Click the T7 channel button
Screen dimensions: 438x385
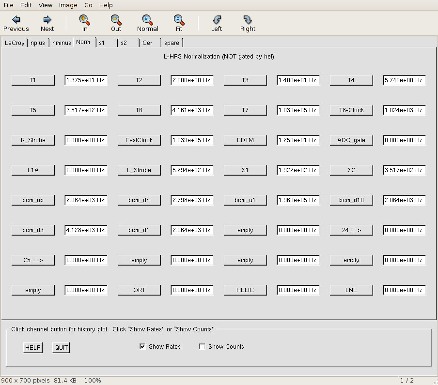click(245, 110)
